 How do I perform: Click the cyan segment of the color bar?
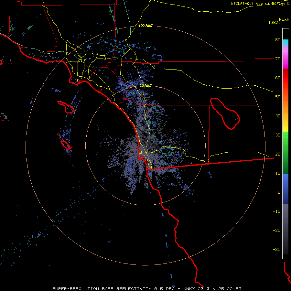pos(286,43)
